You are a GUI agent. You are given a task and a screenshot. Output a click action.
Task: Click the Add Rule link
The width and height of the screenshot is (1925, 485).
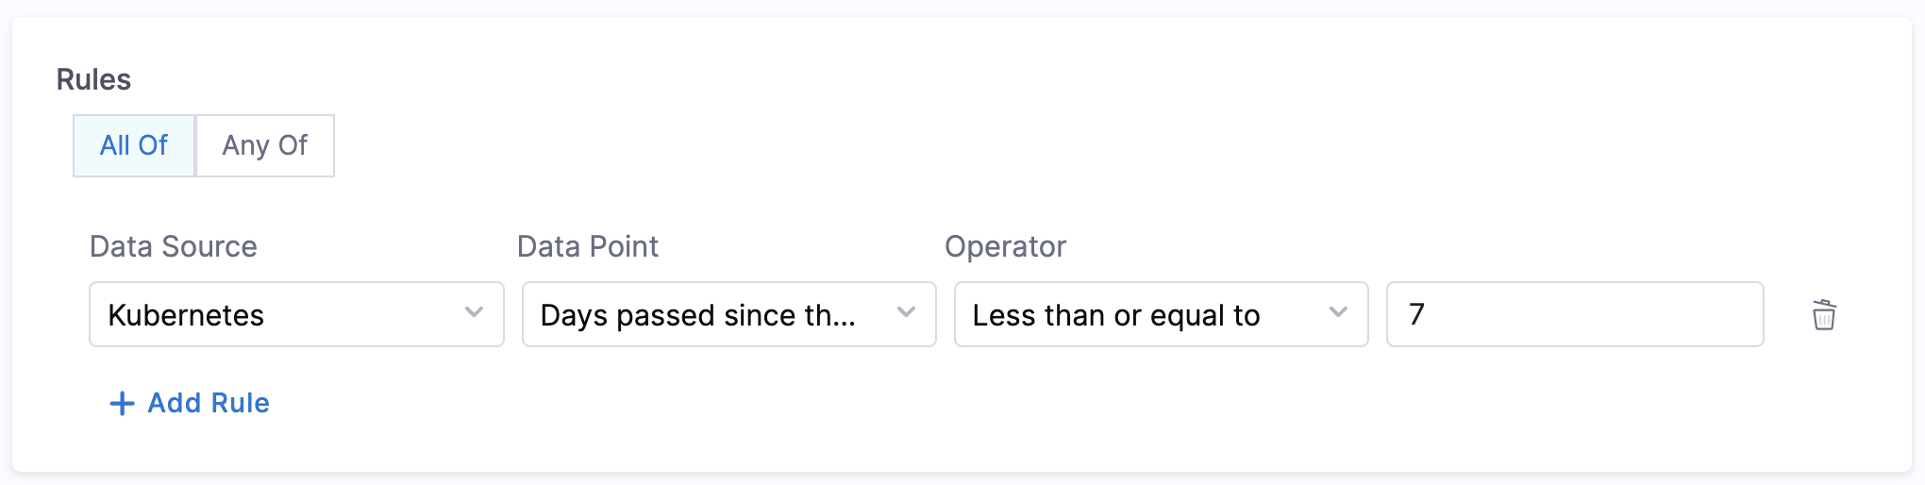pyautogui.click(x=209, y=403)
